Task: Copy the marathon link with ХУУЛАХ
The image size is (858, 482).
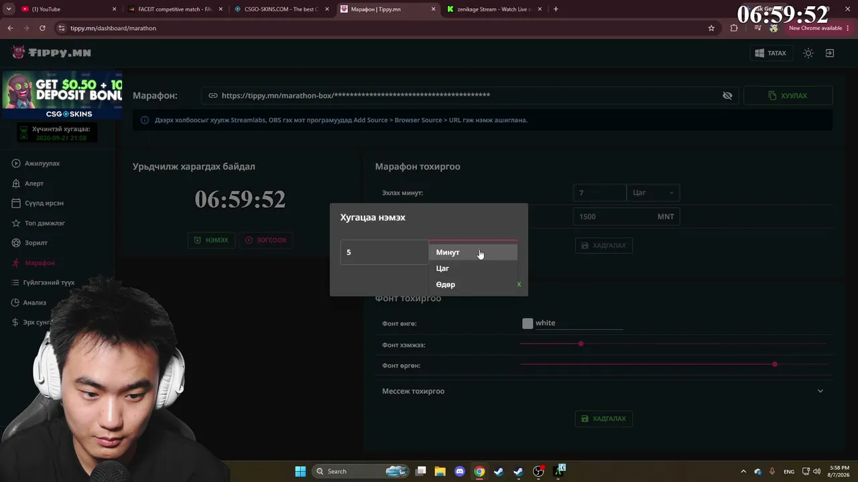Action: pyautogui.click(x=788, y=96)
